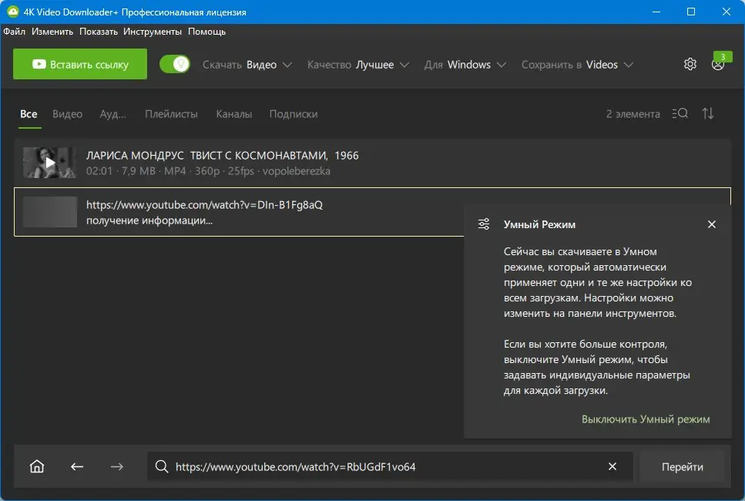Open the Изменить menu
This screenshot has height=501, width=745.
click(x=52, y=32)
